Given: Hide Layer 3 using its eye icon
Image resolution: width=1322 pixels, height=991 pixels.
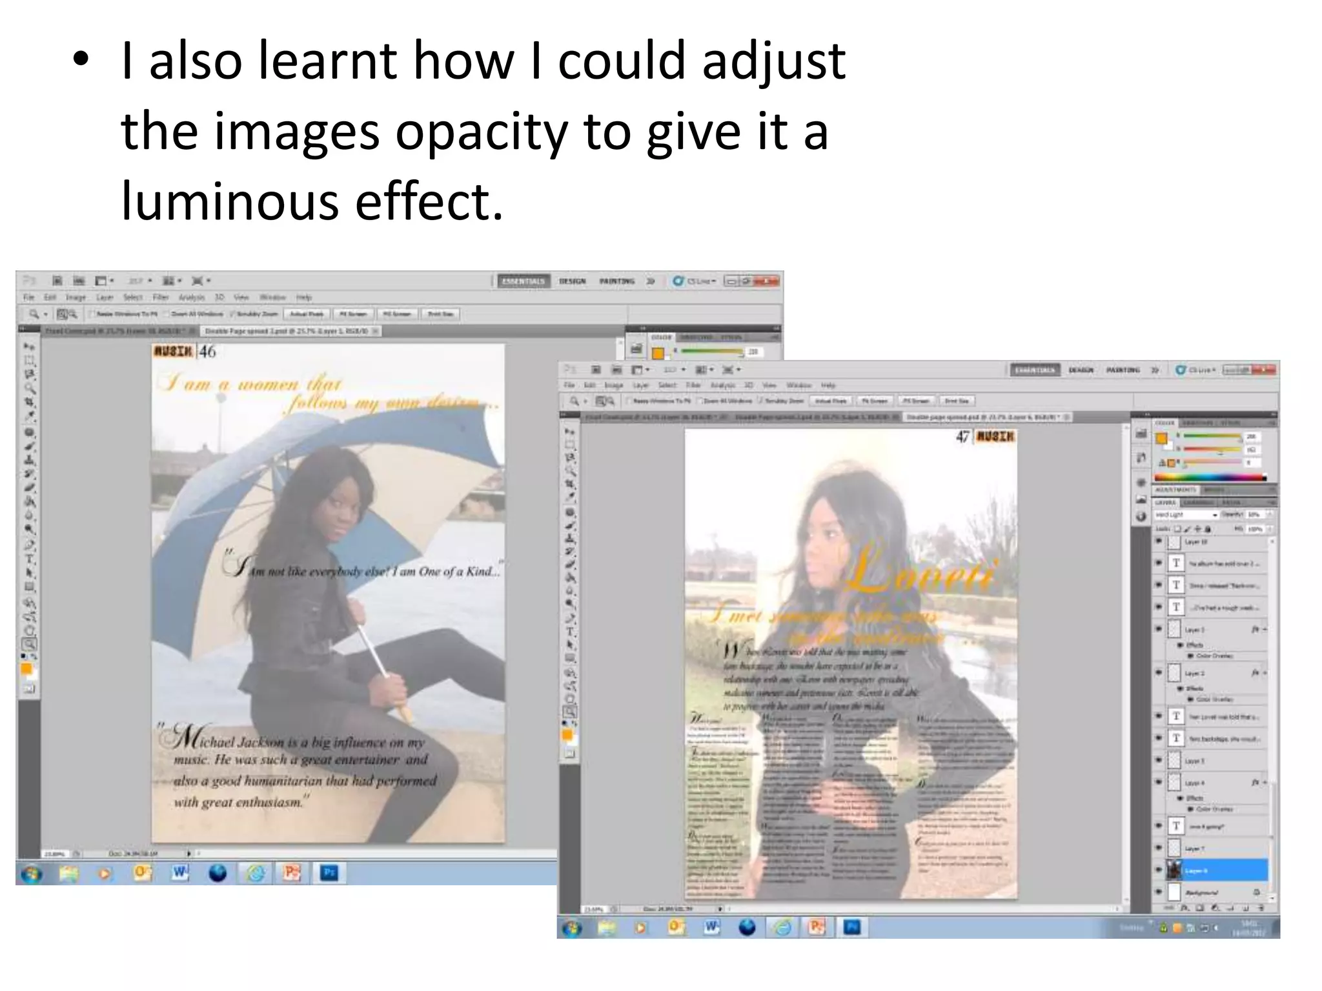Looking at the screenshot, I should tap(1159, 629).
